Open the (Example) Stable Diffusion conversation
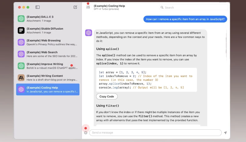This screenshot has width=246, height=142. tap(48, 31)
